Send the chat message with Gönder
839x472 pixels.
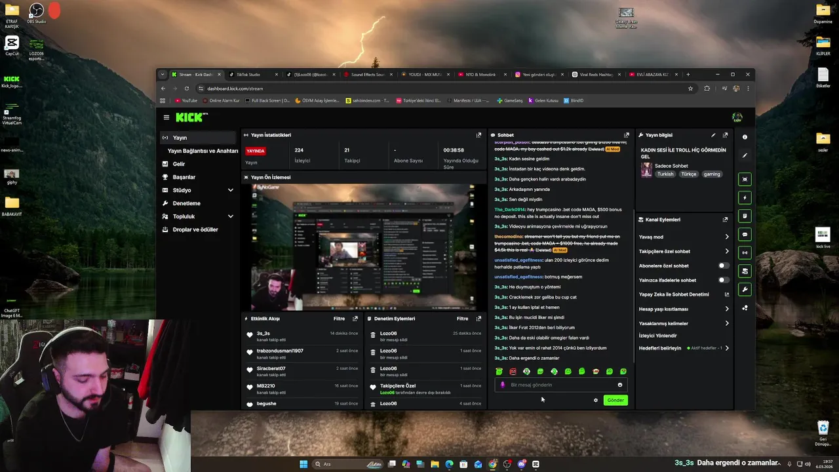point(615,400)
